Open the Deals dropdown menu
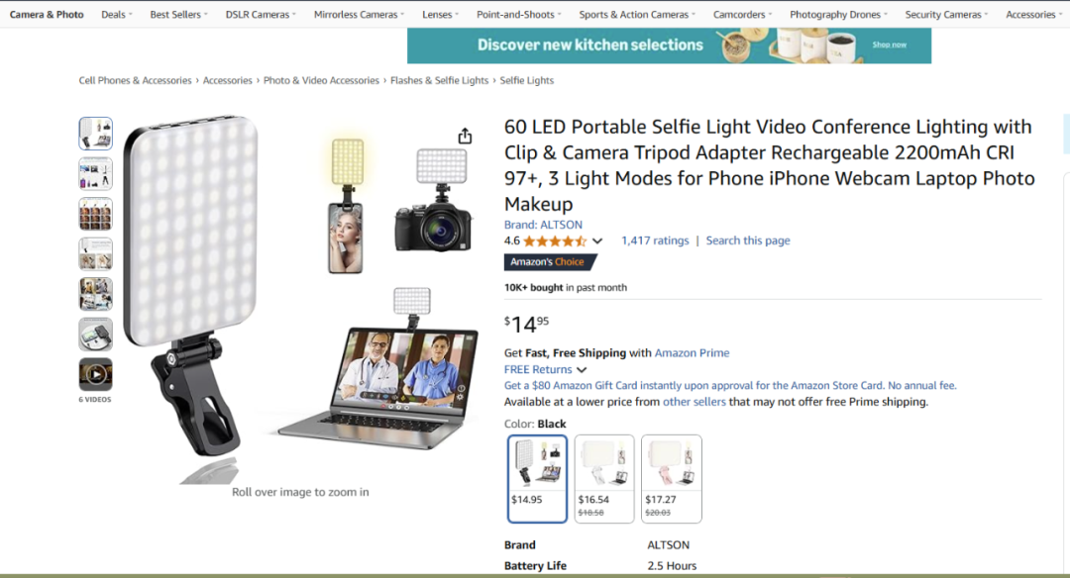The height and width of the screenshot is (578, 1070). coord(117,14)
